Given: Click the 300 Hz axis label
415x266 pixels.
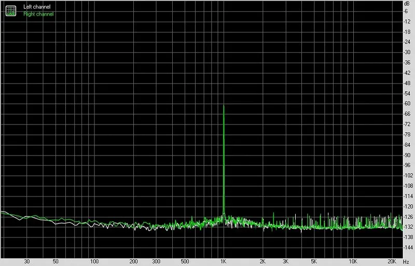Looking at the screenshot, I should tap(156, 261).
